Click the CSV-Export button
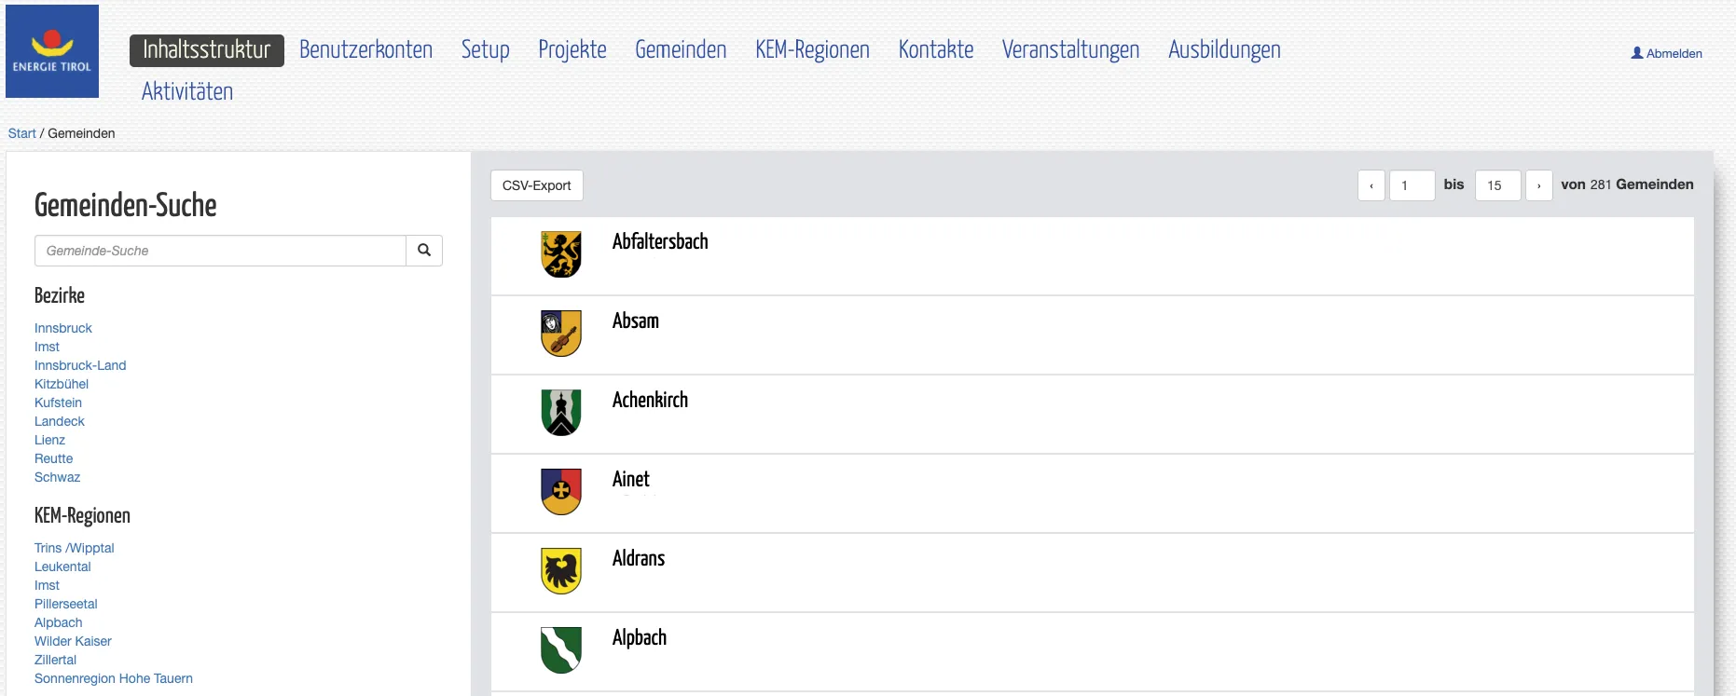This screenshot has width=1736, height=696. (537, 185)
